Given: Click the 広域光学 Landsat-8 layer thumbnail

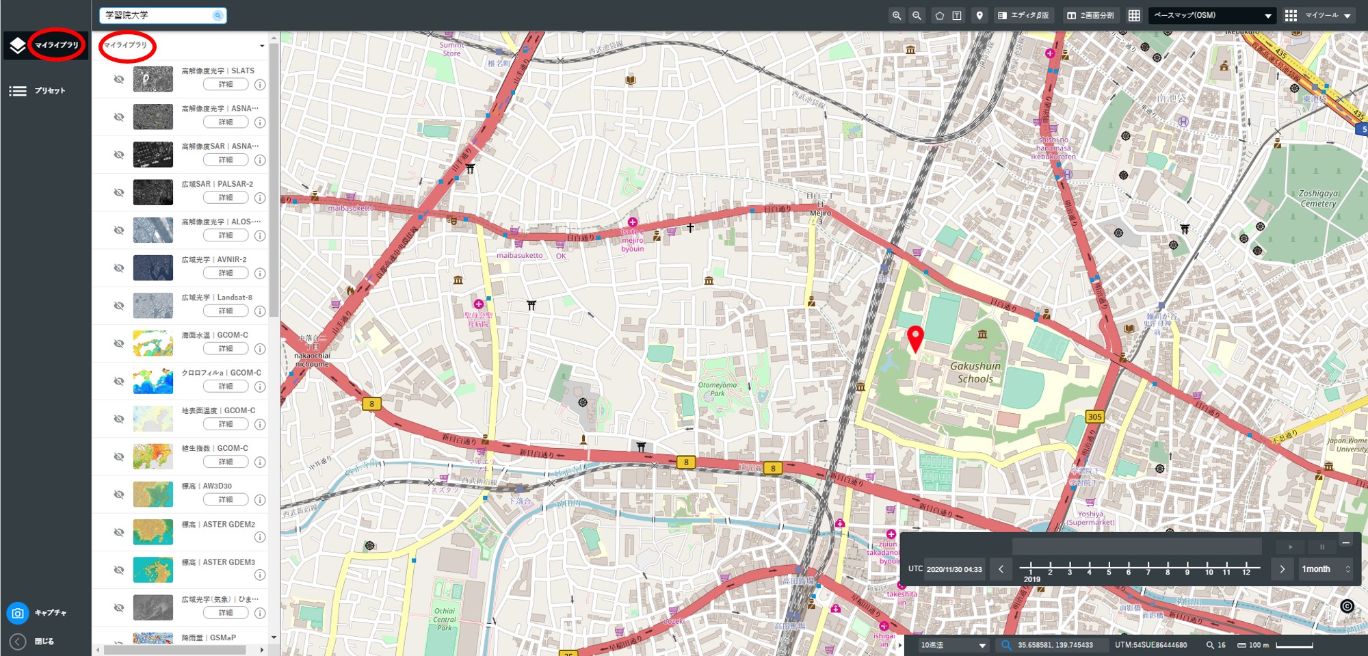Looking at the screenshot, I should click(153, 306).
